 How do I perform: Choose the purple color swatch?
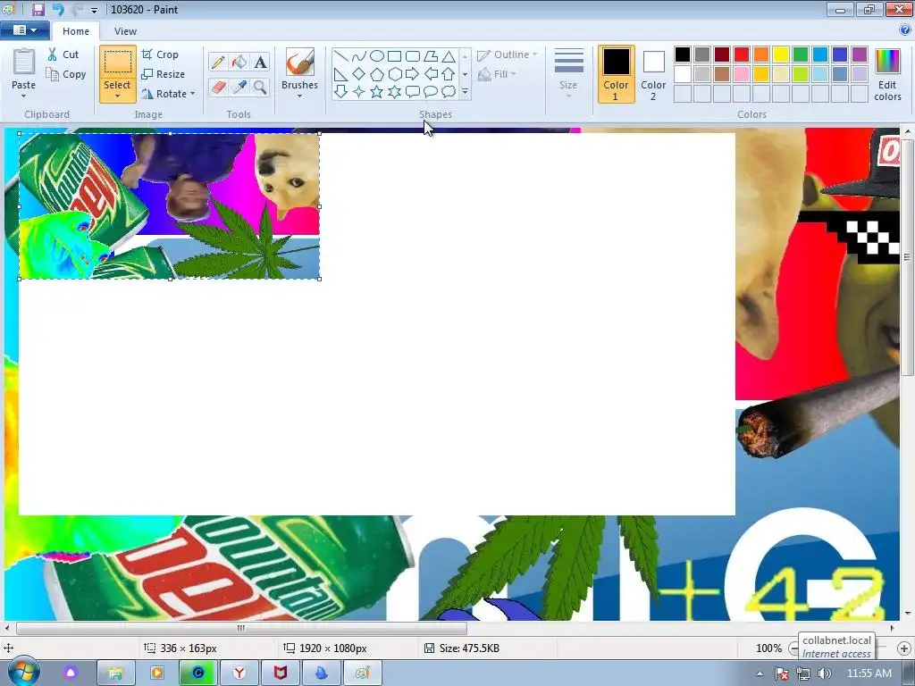859,54
